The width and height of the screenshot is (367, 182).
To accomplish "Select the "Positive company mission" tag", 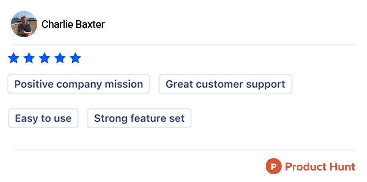I will click(x=79, y=84).
